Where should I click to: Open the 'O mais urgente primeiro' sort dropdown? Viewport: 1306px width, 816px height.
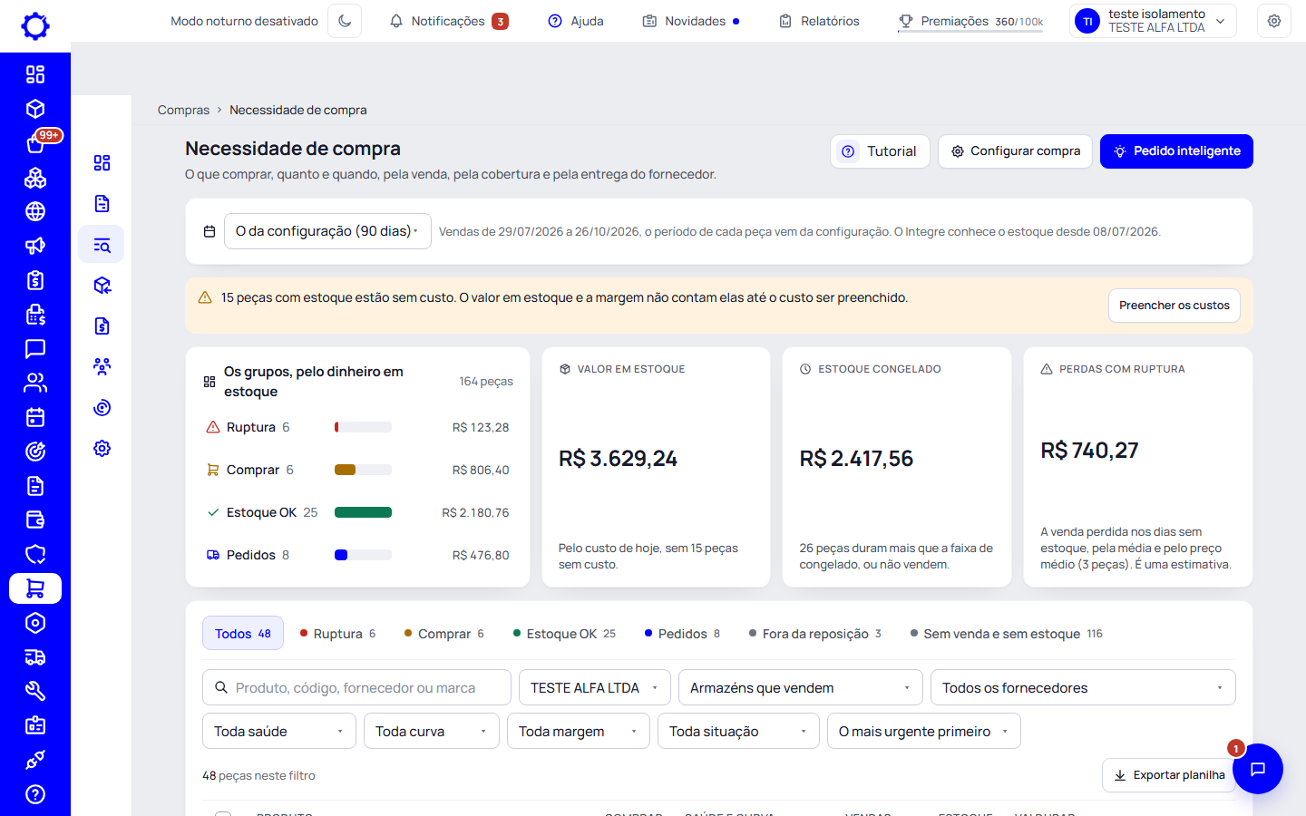click(924, 732)
